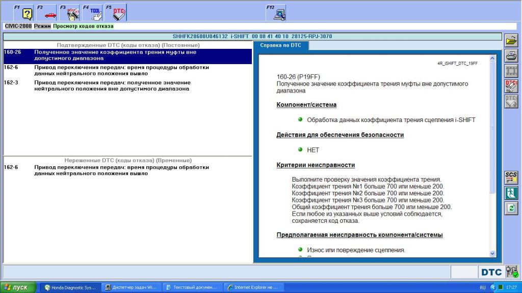This screenshot has width=522, height=293.
Task: Click the 4R_iSHIFT_DTC_19FF reference text
Action: [x=457, y=64]
